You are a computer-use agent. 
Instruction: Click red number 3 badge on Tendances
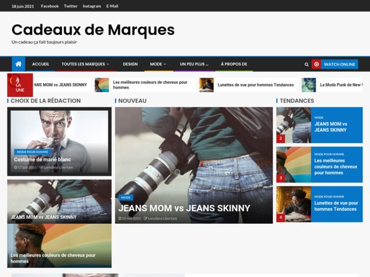point(281,178)
